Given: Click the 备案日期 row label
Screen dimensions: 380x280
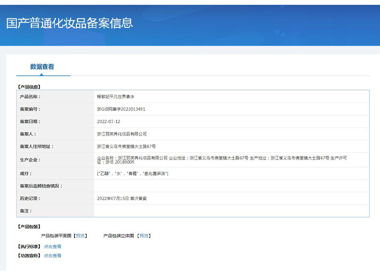Looking at the screenshot, I should 30,122.
